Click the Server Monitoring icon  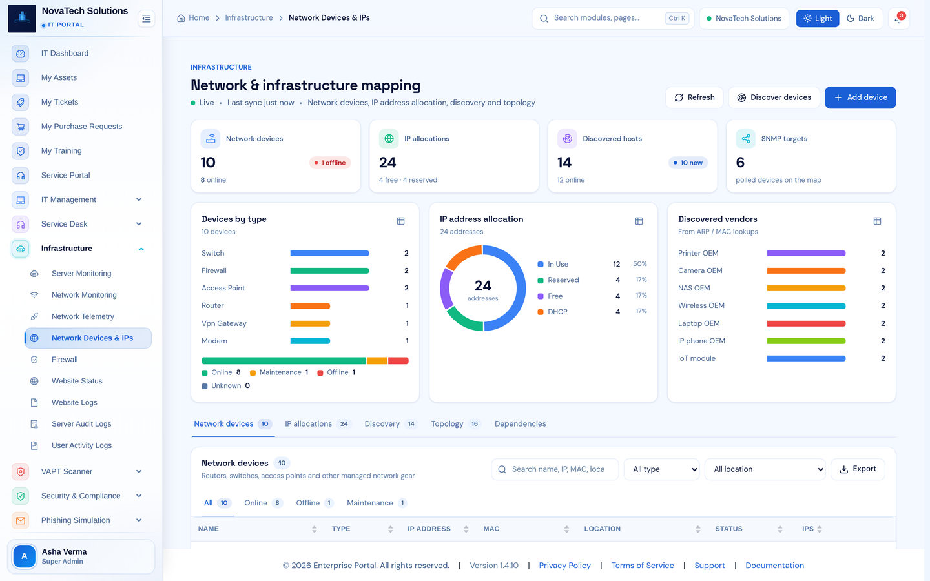click(34, 274)
